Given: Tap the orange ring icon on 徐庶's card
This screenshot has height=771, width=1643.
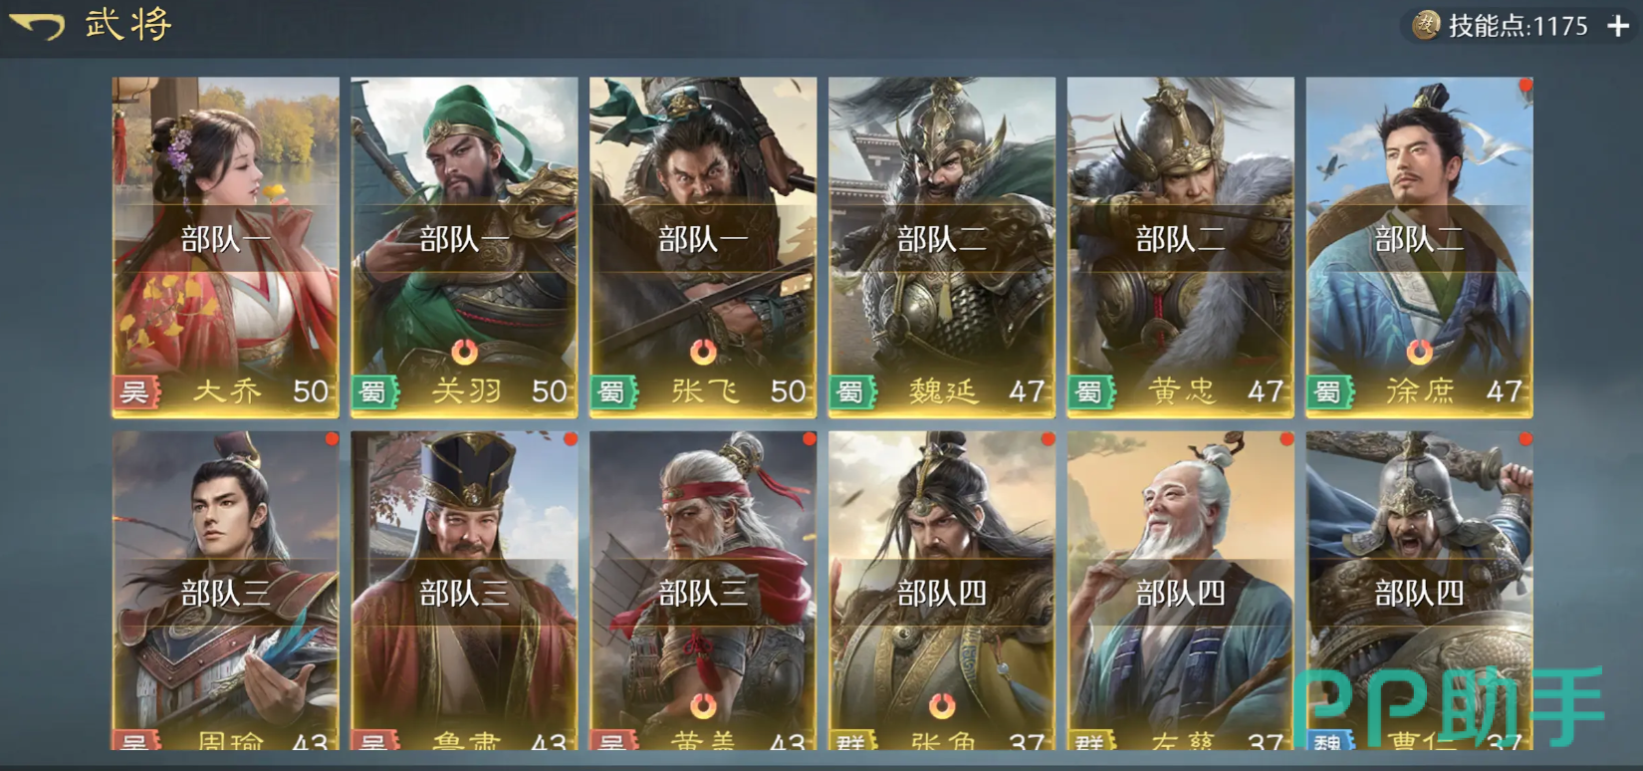Looking at the screenshot, I should (x=1420, y=352).
